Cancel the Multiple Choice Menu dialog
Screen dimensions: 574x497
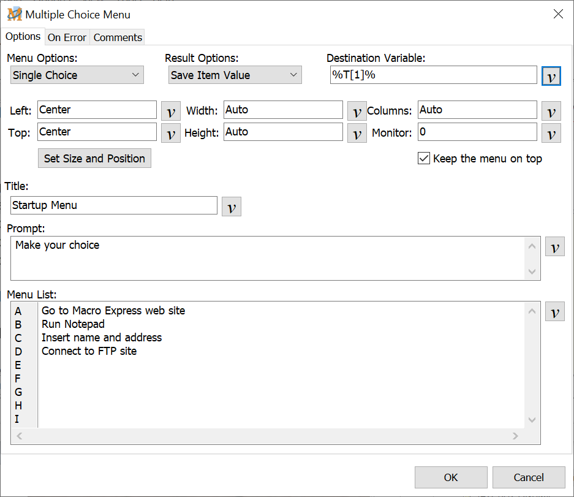tap(528, 477)
